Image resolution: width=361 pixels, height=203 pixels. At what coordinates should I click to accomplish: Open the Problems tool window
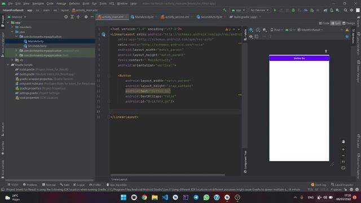(x=30, y=185)
